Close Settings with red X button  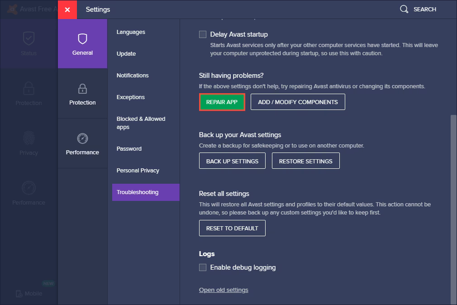67,10
